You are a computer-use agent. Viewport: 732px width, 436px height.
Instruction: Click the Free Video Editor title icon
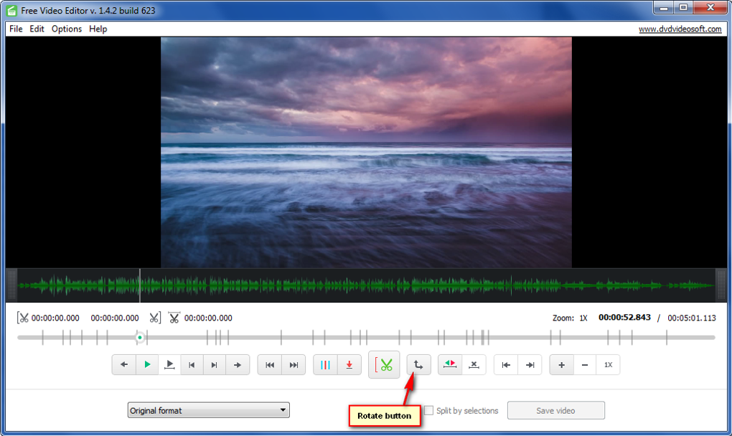(x=11, y=10)
